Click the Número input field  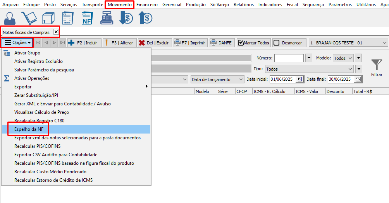[x=289, y=58]
